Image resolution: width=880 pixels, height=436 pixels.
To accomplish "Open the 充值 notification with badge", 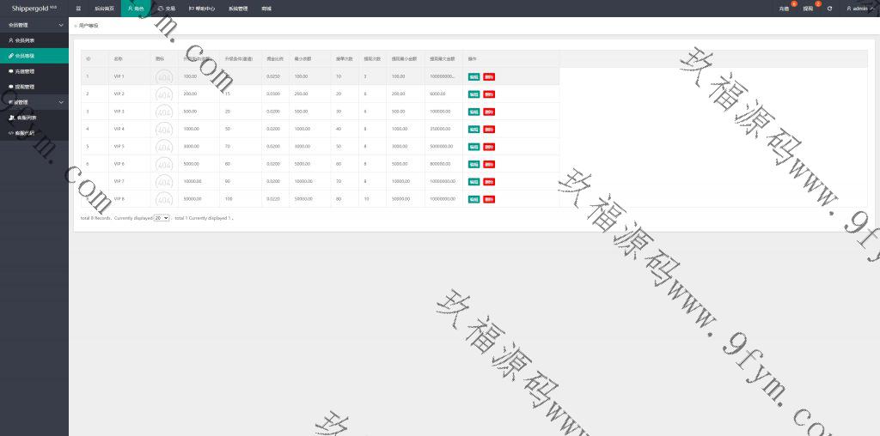I will click(784, 9).
